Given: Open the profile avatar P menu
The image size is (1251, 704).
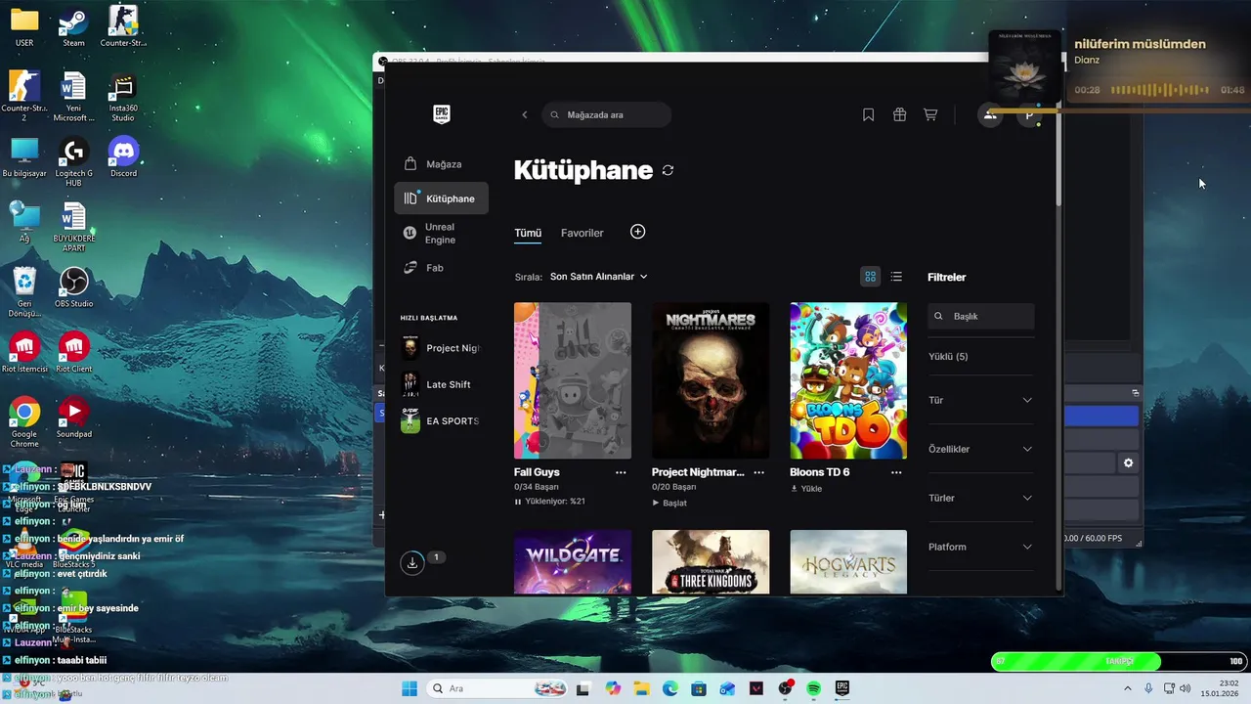Looking at the screenshot, I should [x=1028, y=115].
